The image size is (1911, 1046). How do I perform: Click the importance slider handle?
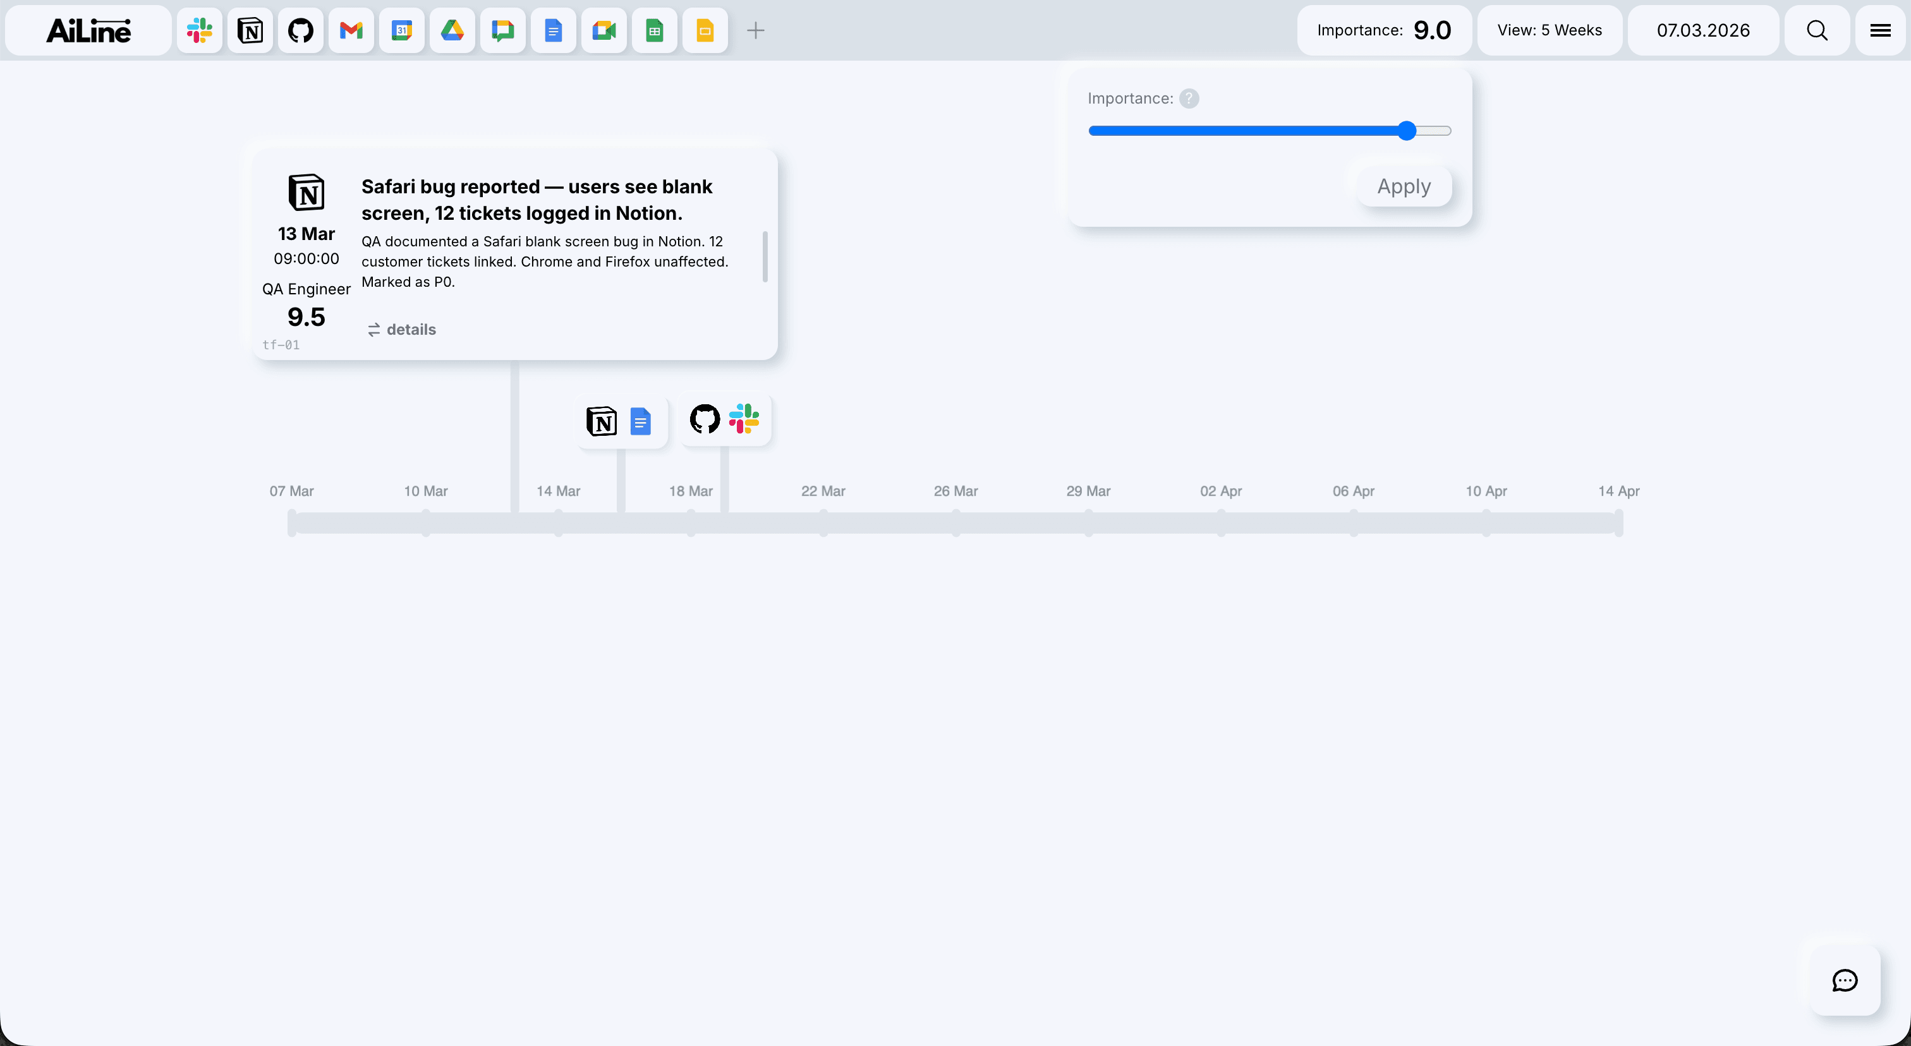(x=1407, y=131)
